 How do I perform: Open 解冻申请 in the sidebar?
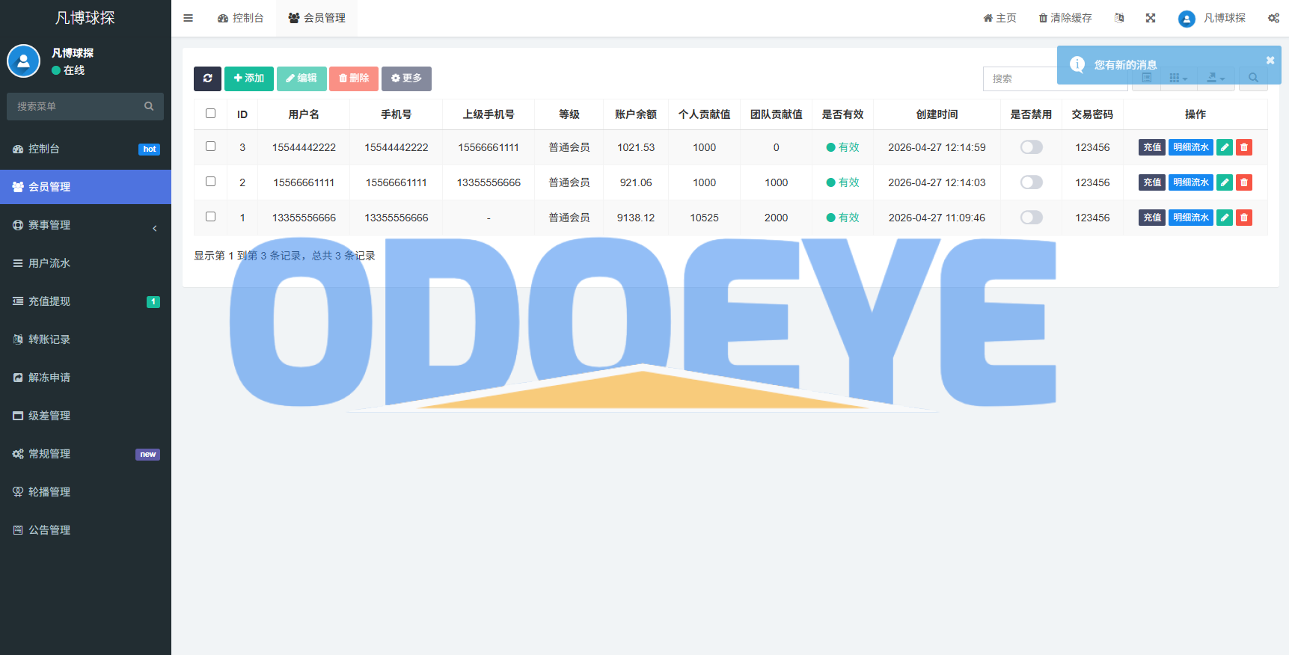point(85,378)
